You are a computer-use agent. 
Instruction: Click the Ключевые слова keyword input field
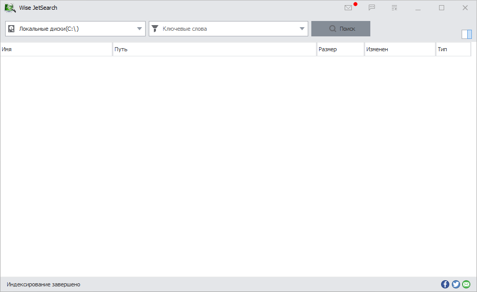click(x=229, y=29)
